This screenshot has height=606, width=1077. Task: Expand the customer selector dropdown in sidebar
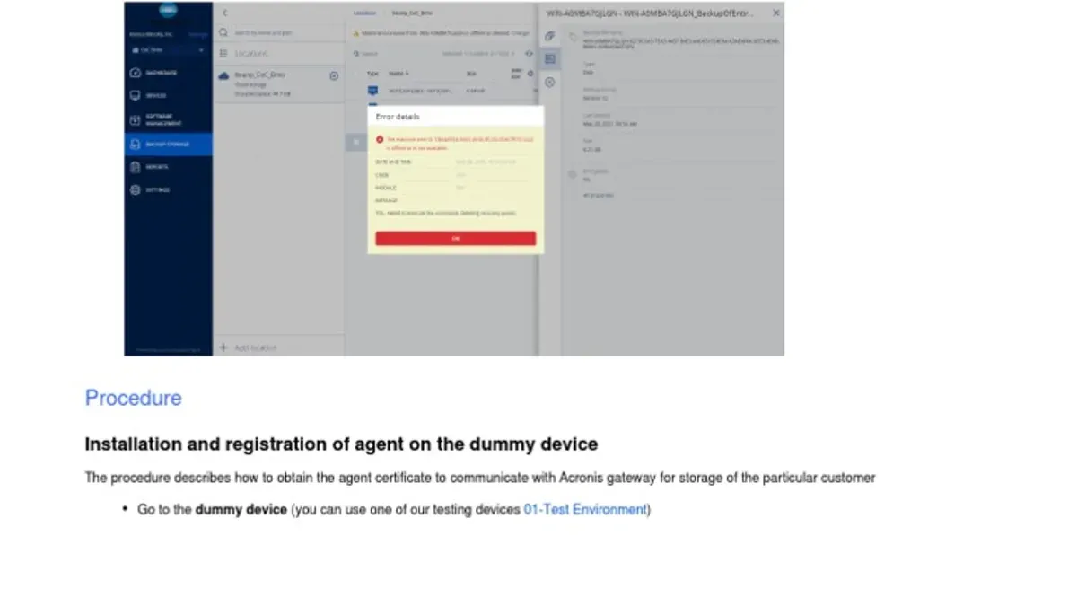169,50
